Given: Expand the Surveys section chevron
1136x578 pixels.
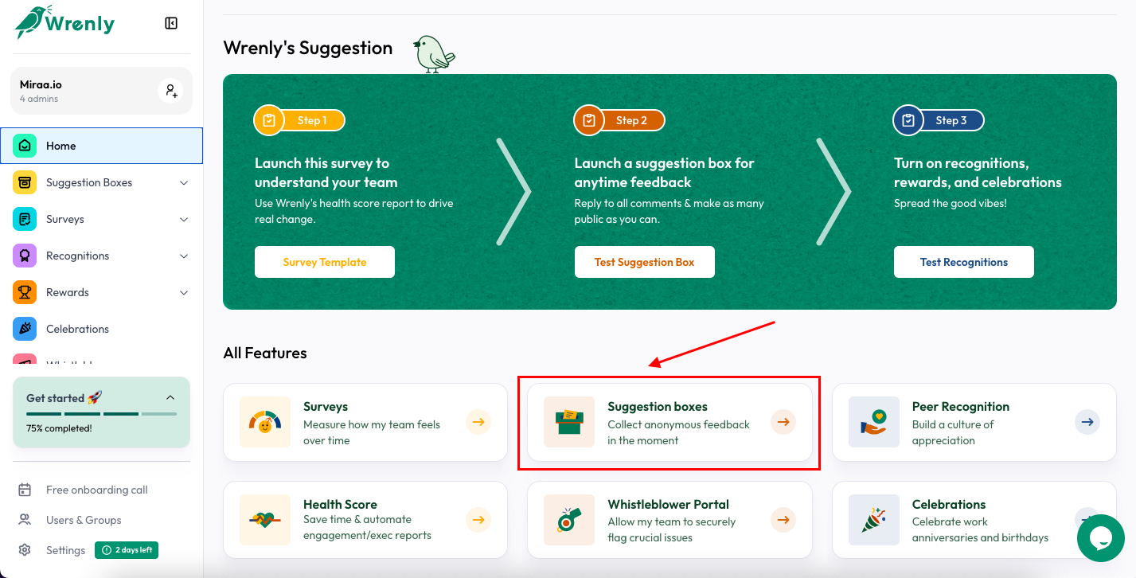Looking at the screenshot, I should [x=184, y=219].
